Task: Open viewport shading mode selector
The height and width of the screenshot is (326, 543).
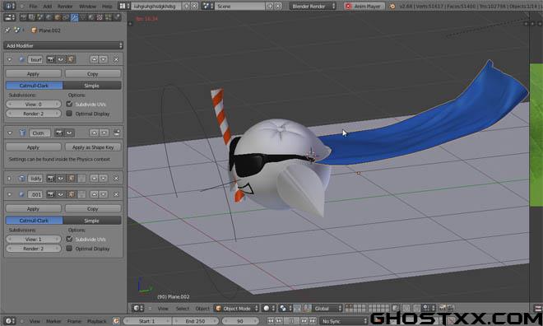Action: click(x=268, y=309)
